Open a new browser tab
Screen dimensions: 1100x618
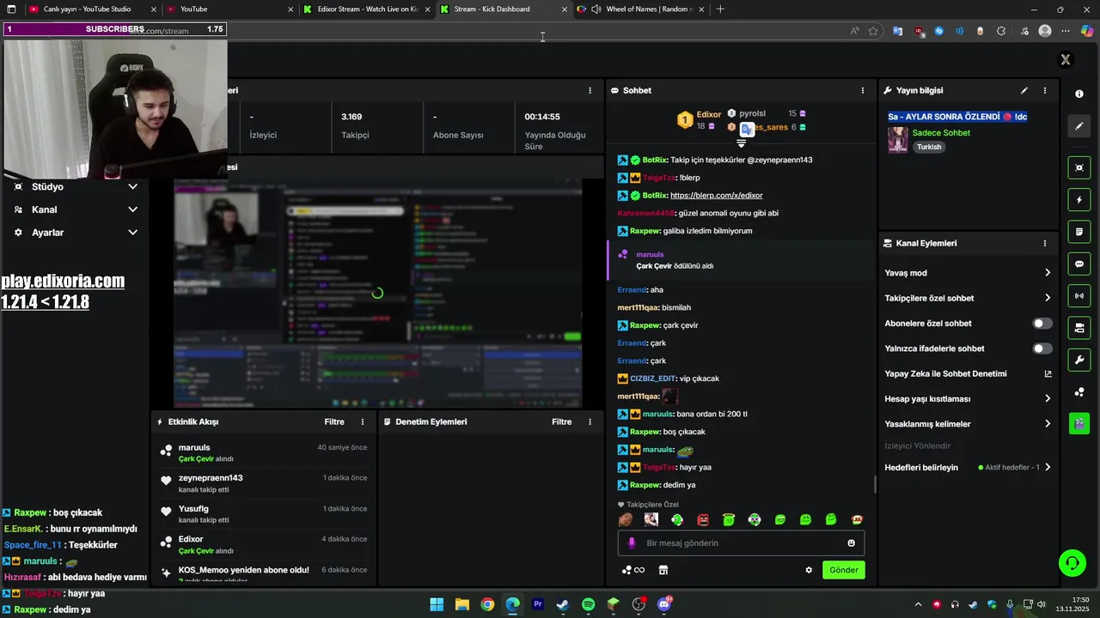click(720, 9)
